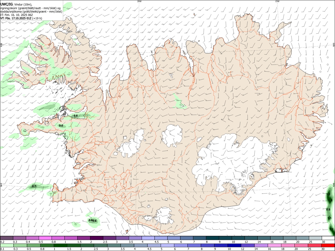Choose the lower scale swatch between 14 and 16
The height and width of the screenshot is (251, 335).
261,246
